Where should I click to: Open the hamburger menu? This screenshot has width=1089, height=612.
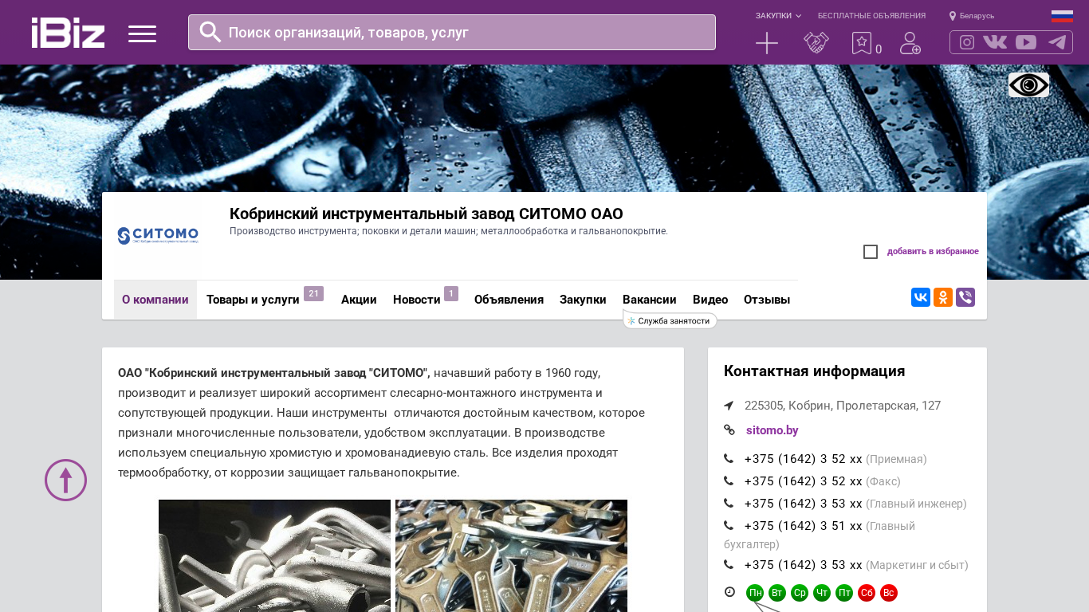coord(142,33)
